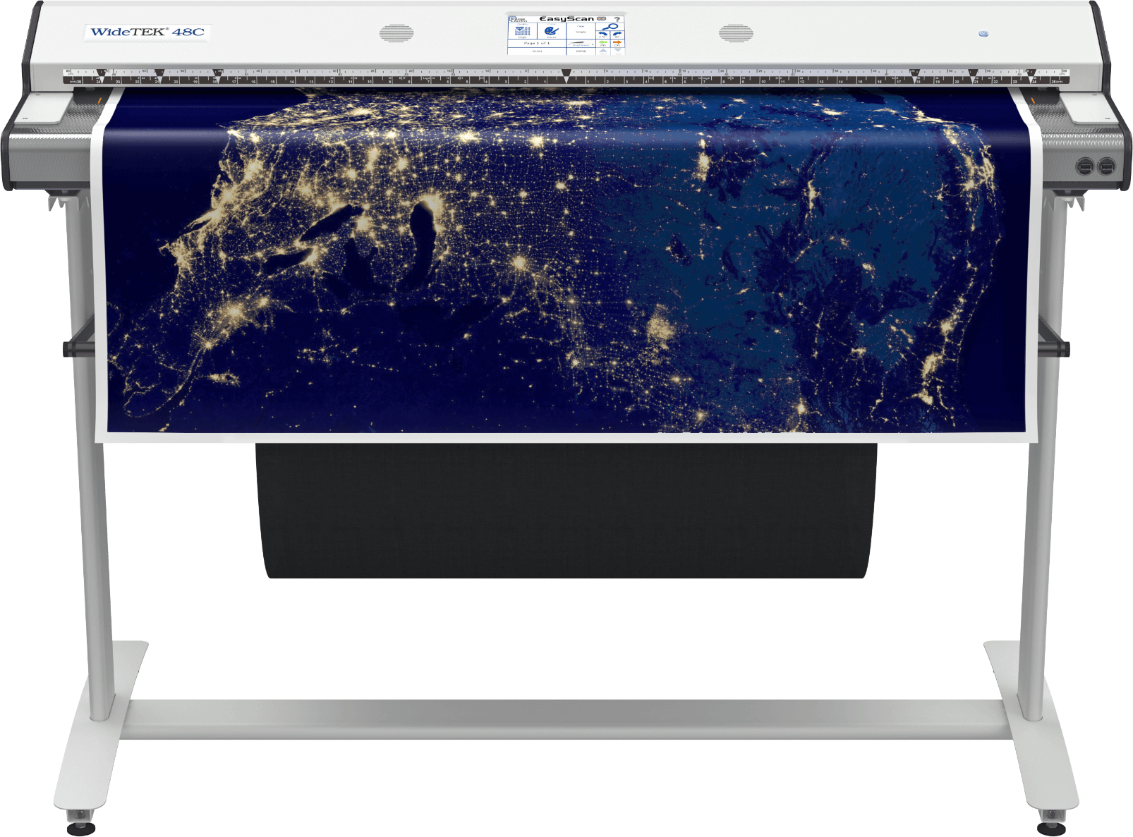Tap the SCAN button on touchscreen
Screen dimensions: 1133x837
tap(537, 51)
